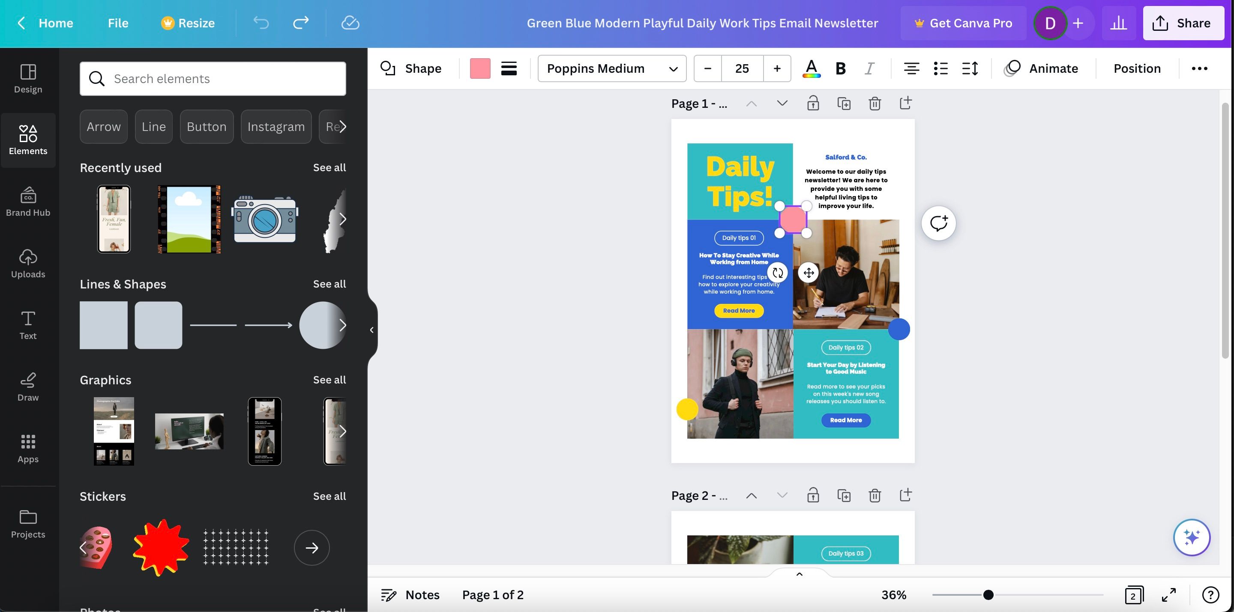Screen dimensions: 1234x612
Task: Toggle italic formatting
Action: click(869, 68)
